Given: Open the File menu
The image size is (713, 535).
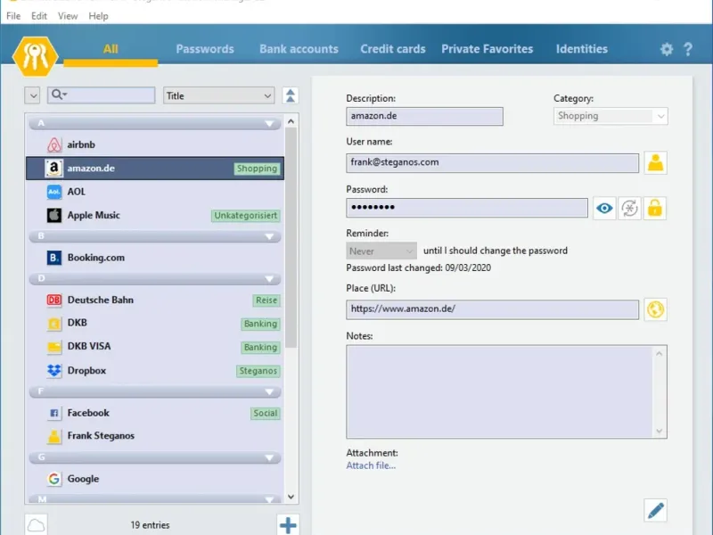Looking at the screenshot, I should tap(13, 16).
